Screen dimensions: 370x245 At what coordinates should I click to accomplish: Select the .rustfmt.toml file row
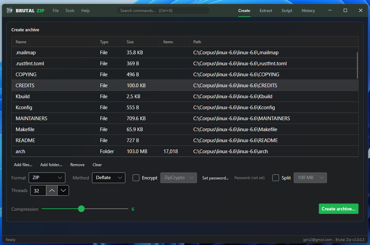[x=185, y=63]
